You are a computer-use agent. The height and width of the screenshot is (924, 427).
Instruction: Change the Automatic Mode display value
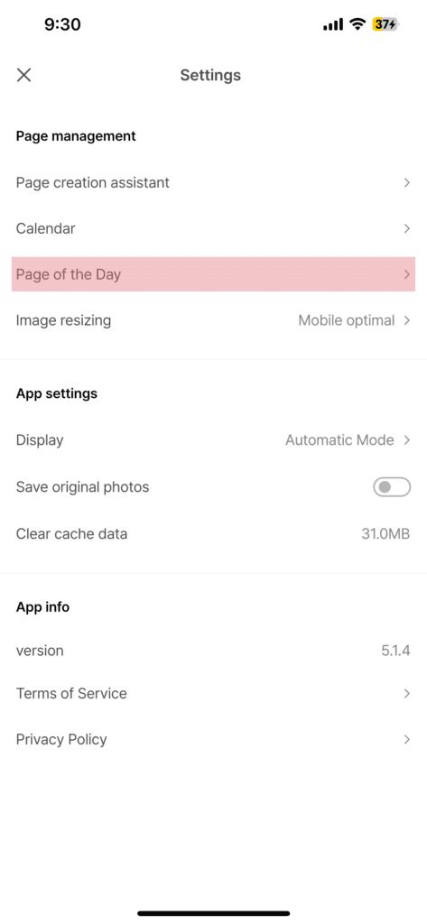pyautogui.click(x=339, y=440)
